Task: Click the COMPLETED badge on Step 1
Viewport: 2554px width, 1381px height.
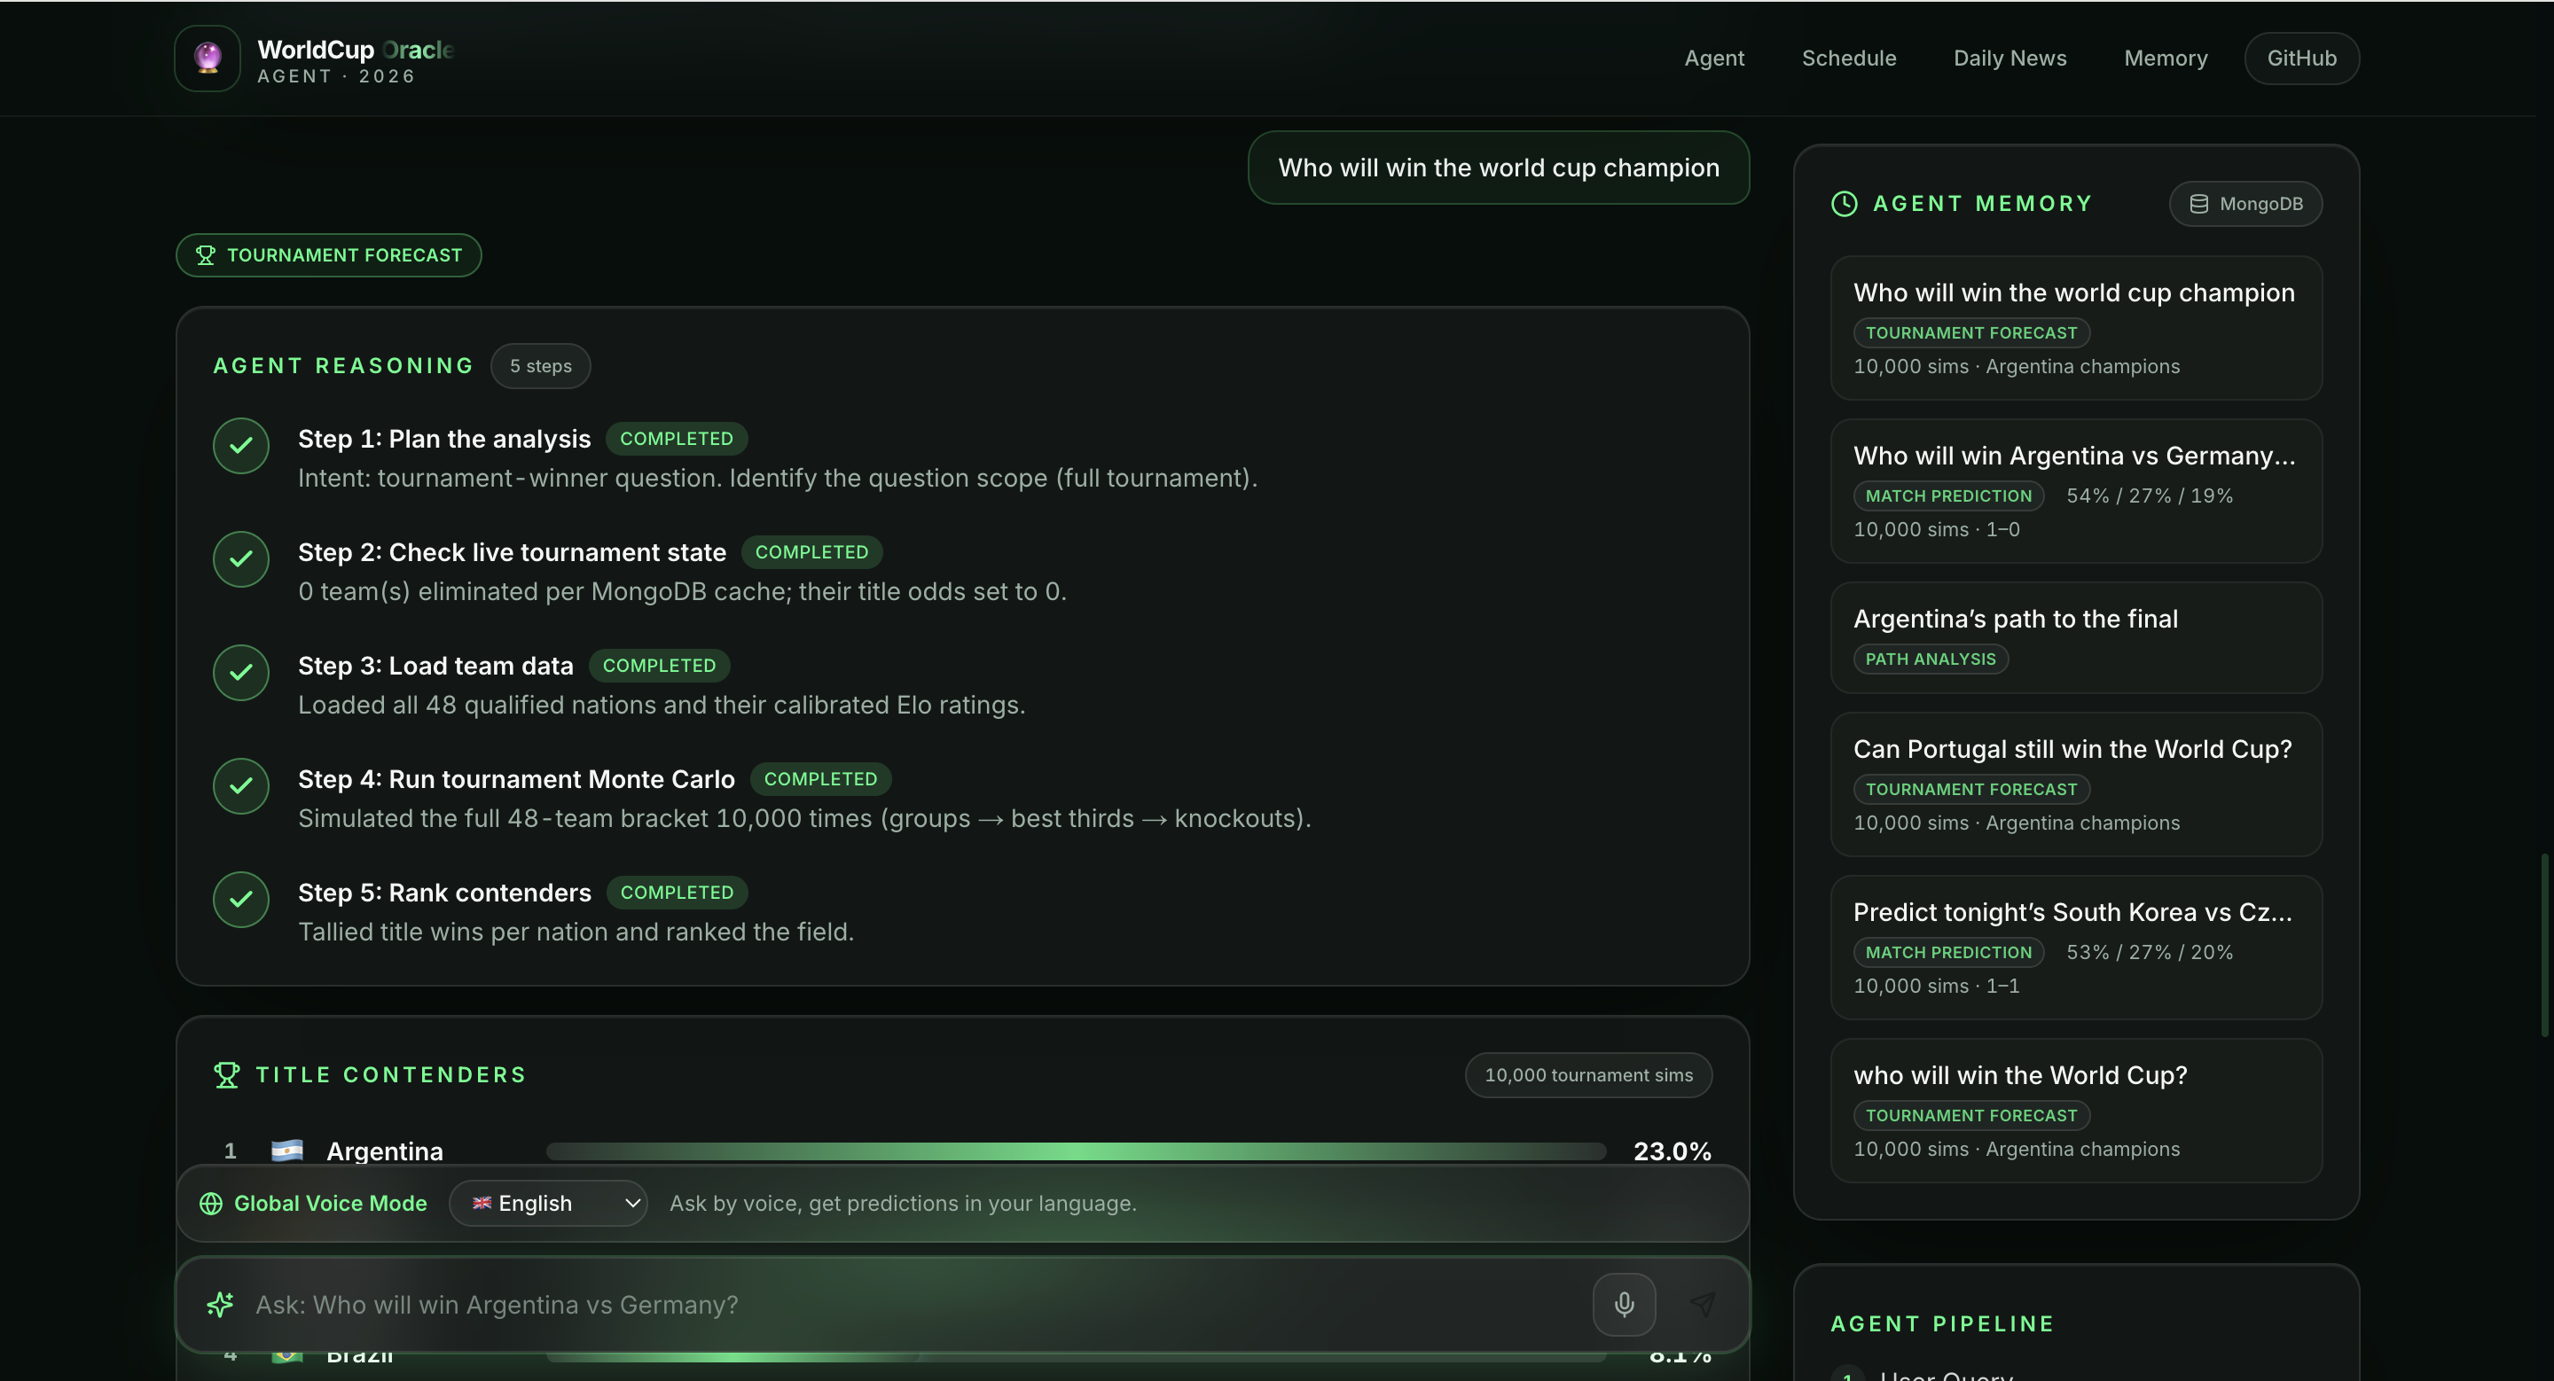Action: [676, 438]
